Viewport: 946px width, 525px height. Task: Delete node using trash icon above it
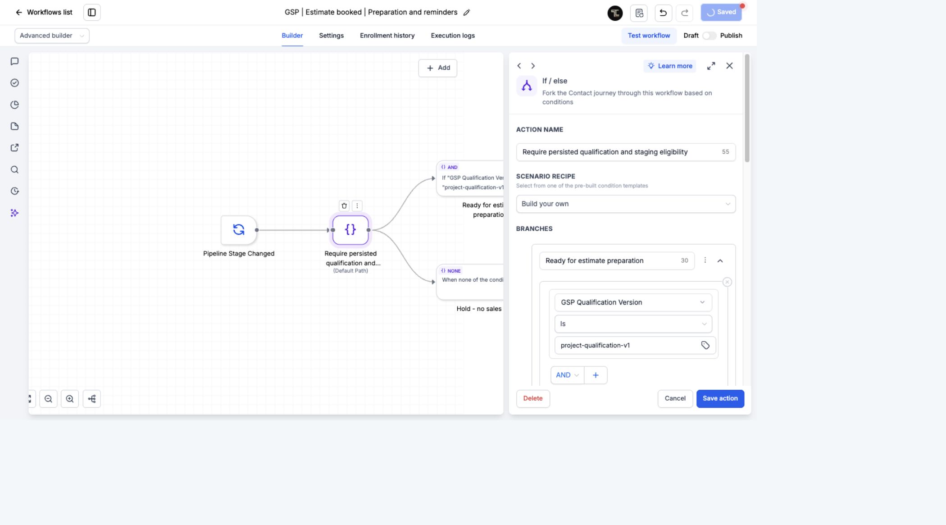pyautogui.click(x=344, y=205)
